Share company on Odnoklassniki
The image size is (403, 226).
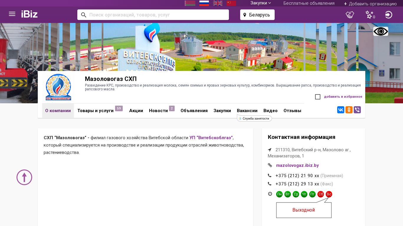click(x=349, y=110)
